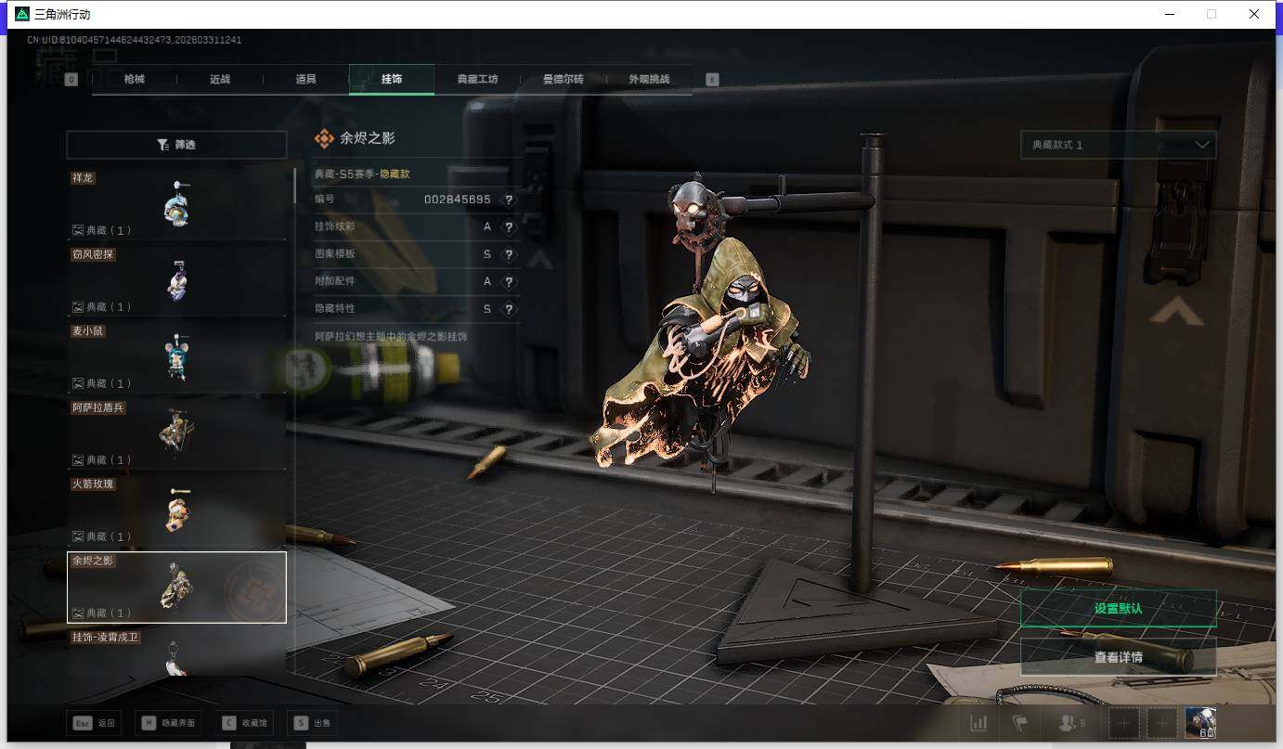Image resolution: width=1283 pixels, height=749 pixels.
Task: Open help icon for 隐藏特性 row
Action: [509, 309]
